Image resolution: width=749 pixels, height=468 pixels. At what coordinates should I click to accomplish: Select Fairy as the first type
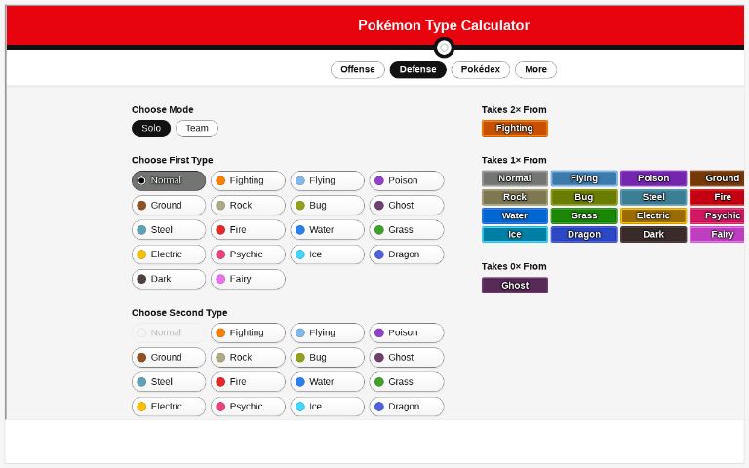(248, 279)
